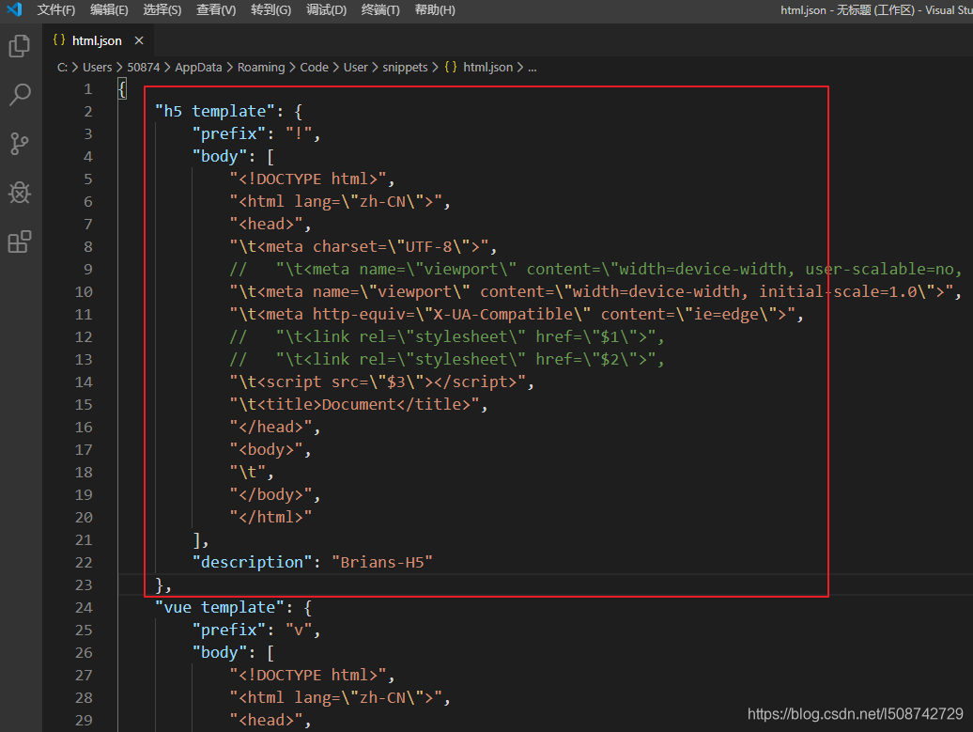Click the "<!DOCTYPE html>" string on line 5
Viewport: 973px width, 732px height.
[308, 179]
